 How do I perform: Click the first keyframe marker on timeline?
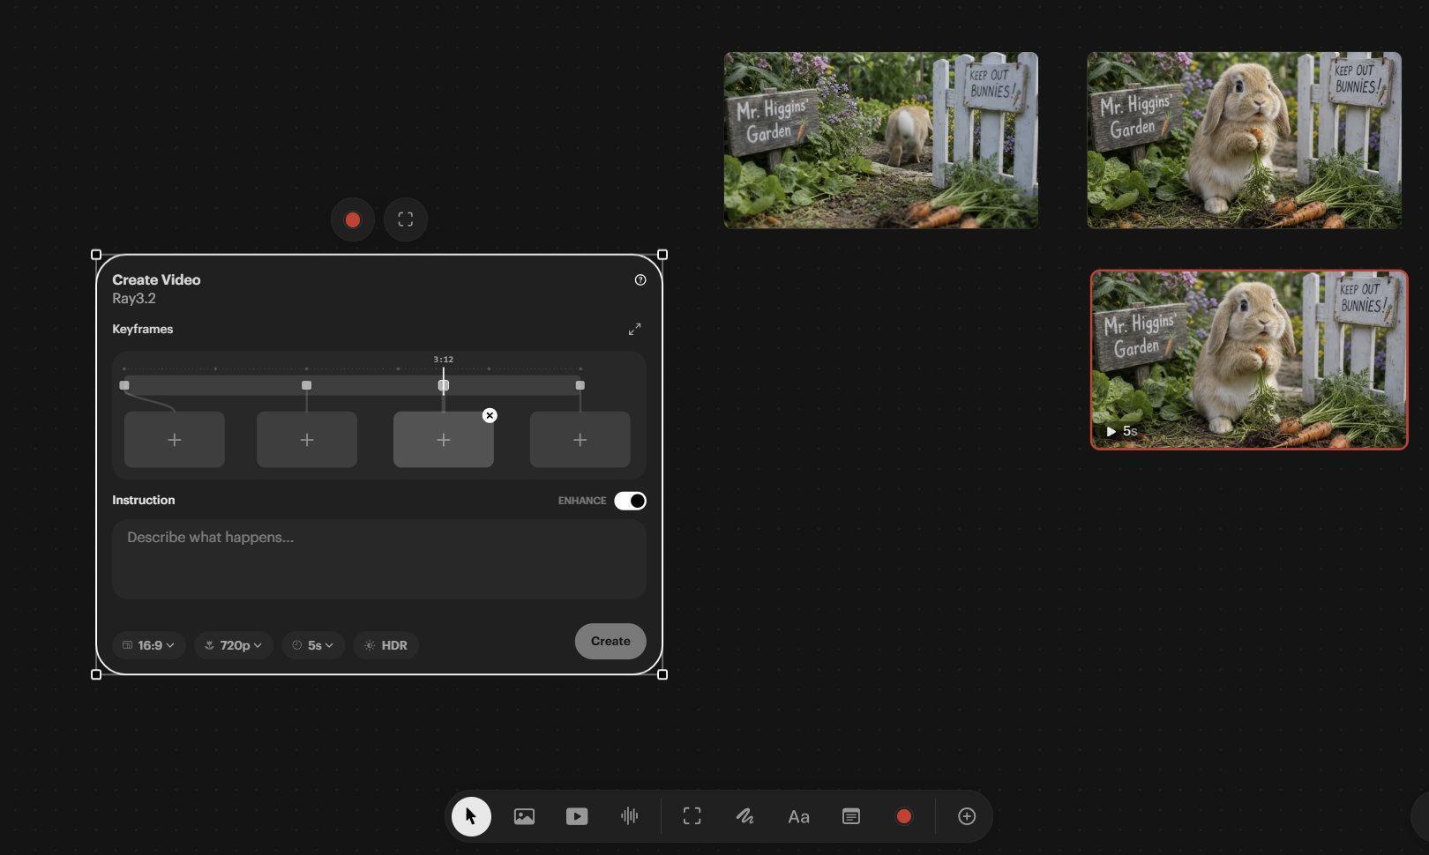tap(124, 385)
